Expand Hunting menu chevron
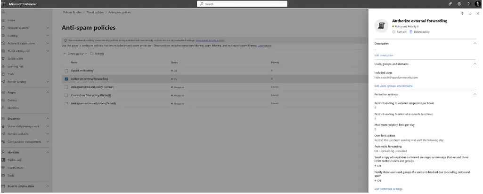Image resolution: width=483 pixels, height=194 pixels. coord(48,36)
